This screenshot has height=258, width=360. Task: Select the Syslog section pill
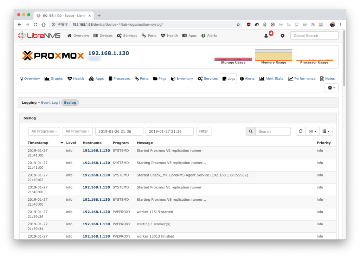pos(70,103)
